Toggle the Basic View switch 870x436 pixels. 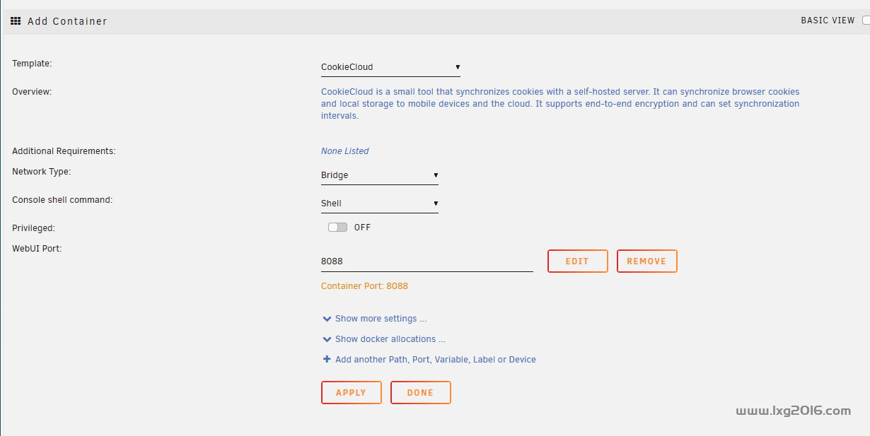(866, 20)
